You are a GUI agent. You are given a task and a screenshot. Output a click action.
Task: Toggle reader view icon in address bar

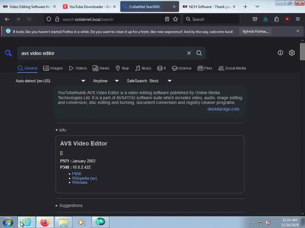click(167, 19)
